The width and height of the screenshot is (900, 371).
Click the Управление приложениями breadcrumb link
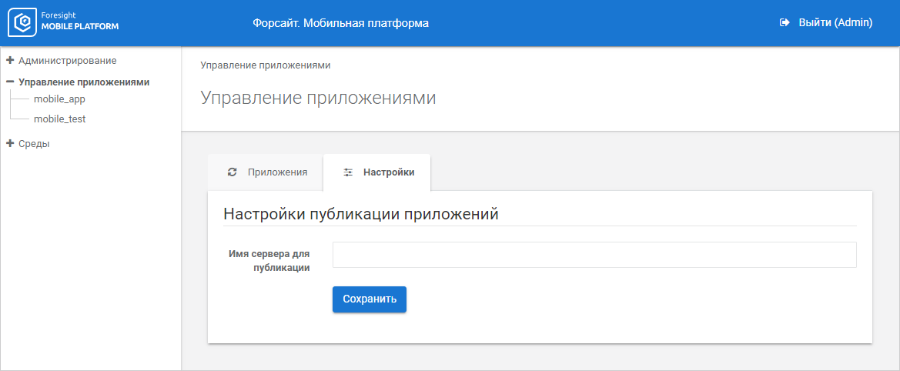pos(266,65)
